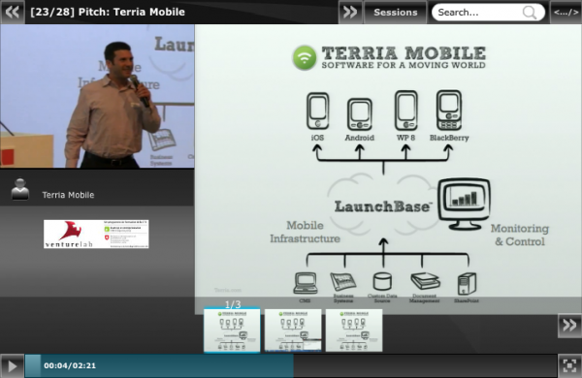Click the Terria Mobile speaker name
This screenshot has width=582, height=378.
[68, 195]
